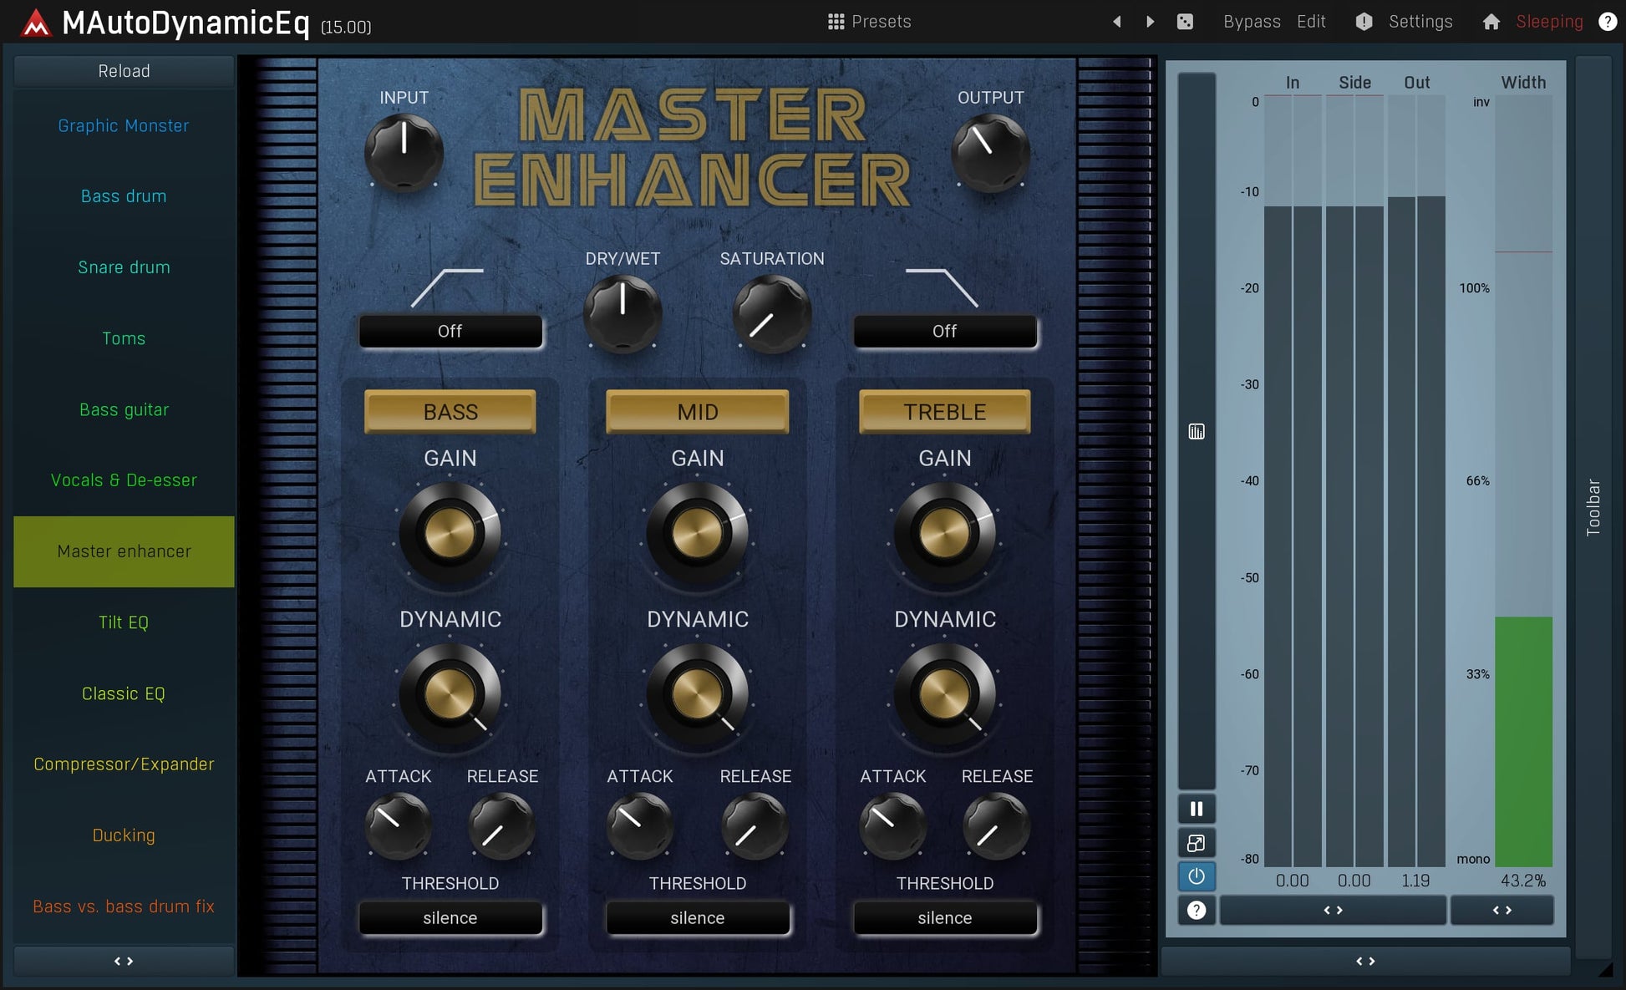Toggle the TREBLE band button
Image resolution: width=1626 pixels, height=990 pixels.
(x=944, y=412)
